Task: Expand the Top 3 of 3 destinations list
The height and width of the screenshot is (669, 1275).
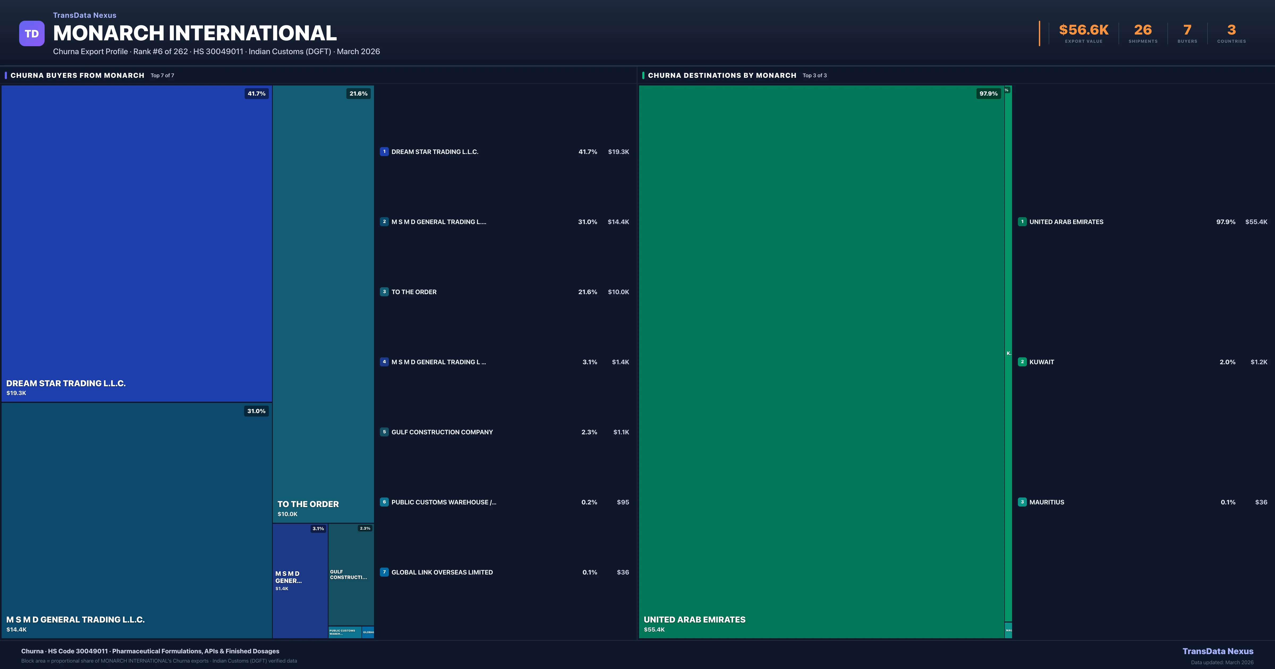Action: [815, 75]
